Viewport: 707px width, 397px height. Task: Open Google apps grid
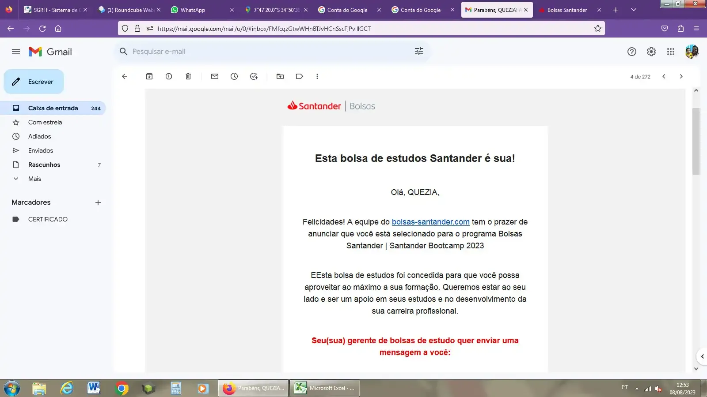click(x=671, y=52)
